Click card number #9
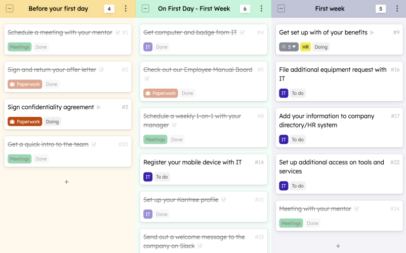This screenshot has height=253, width=406. (x=396, y=32)
